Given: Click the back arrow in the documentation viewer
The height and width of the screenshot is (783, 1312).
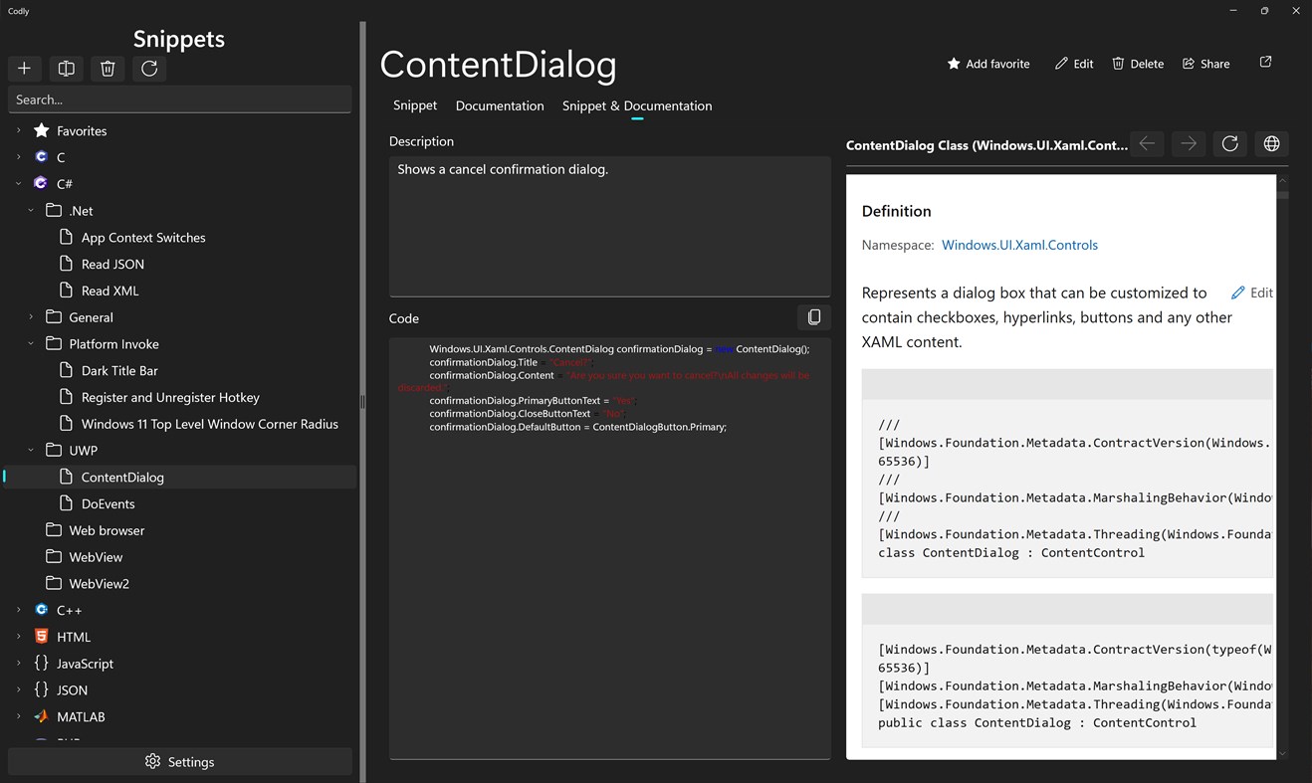Looking at the screenshot, I should (1147, 144).
